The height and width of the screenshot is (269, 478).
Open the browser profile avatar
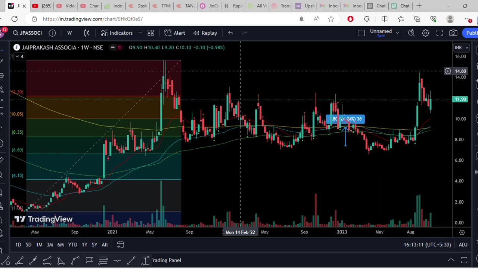point(450,19)
